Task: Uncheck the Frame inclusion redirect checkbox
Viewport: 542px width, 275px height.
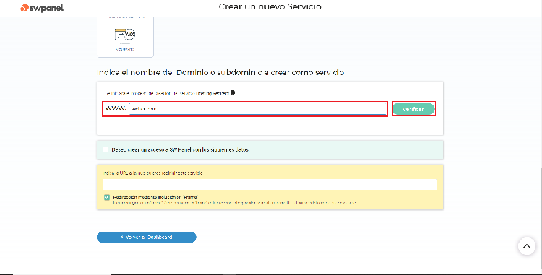Action: pos(107,197)
